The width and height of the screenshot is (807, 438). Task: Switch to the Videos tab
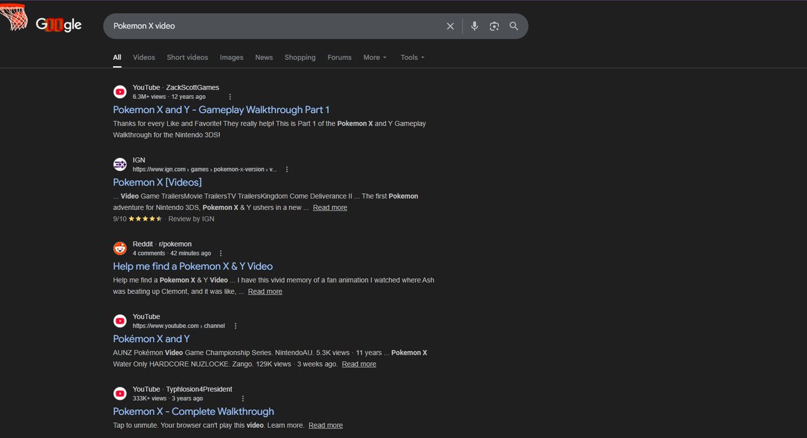click(x=143, y=58)
